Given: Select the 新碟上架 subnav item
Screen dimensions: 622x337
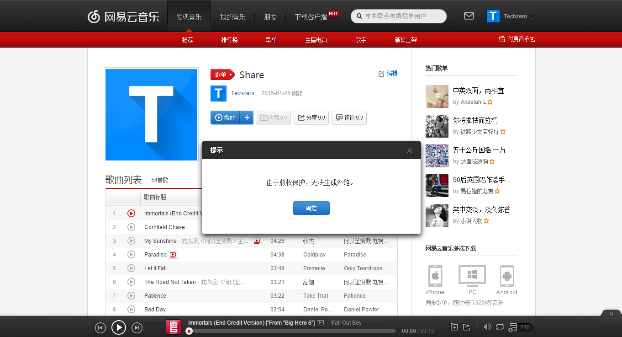Looking at the screenshot, I should pyautogui.click(x=406, y=40).
